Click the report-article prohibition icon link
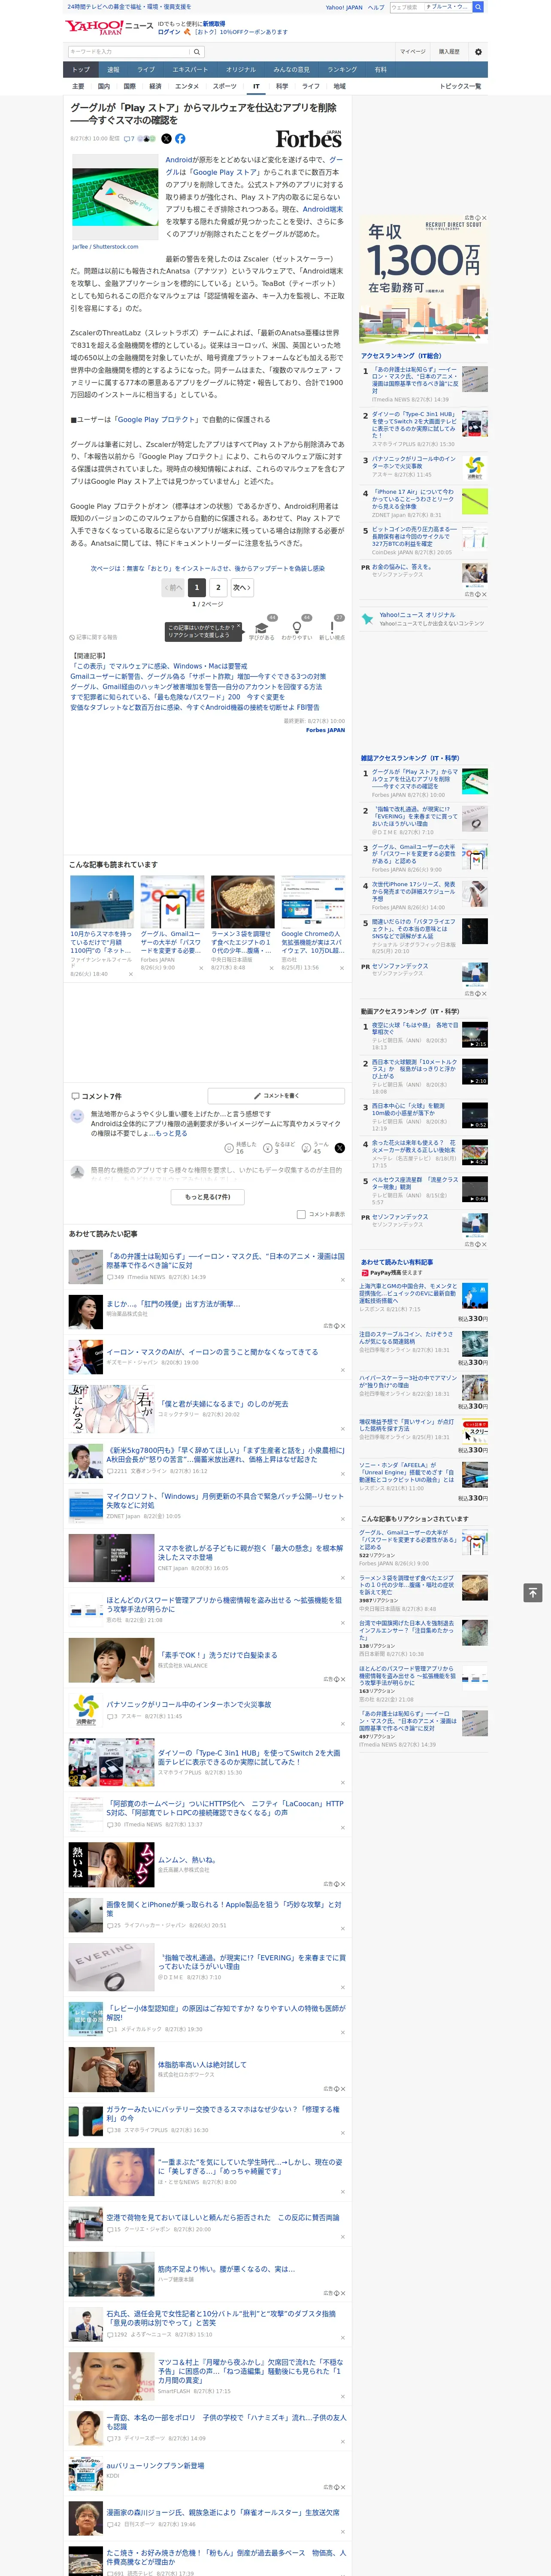551x2576 pixels. (93, 637)
